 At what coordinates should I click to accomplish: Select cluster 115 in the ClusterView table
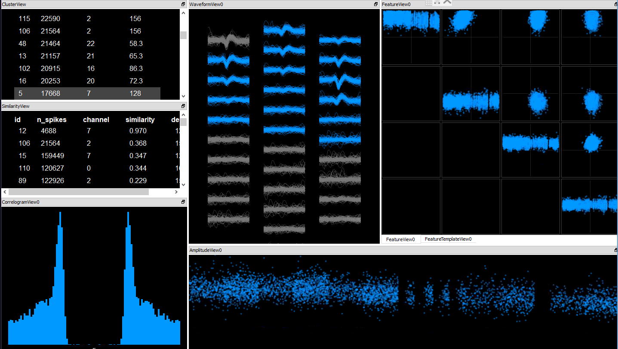coord(65,18)
